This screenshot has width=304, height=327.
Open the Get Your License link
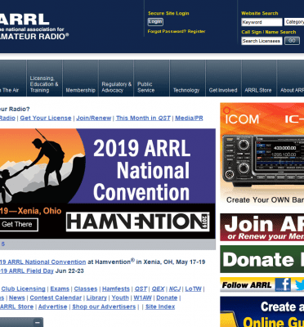tap(46, 119)
